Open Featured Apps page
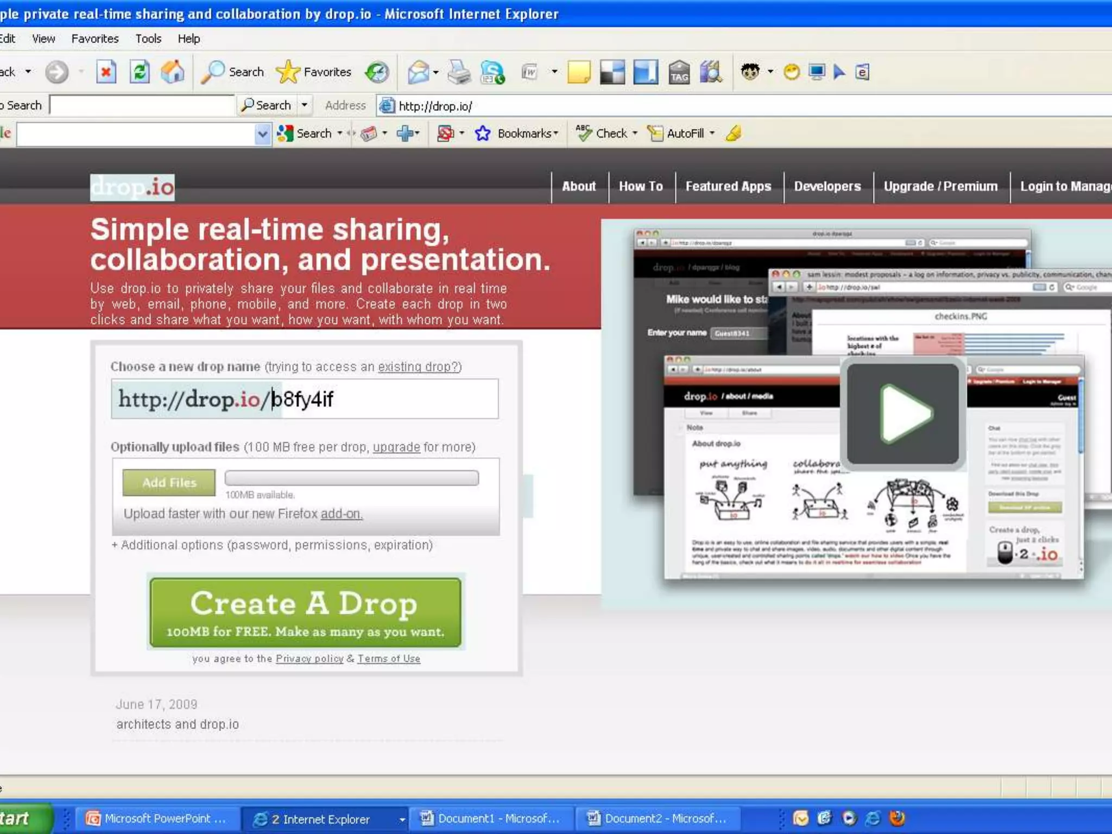Viewport: 1112px width, 834px height. point(728,186)
